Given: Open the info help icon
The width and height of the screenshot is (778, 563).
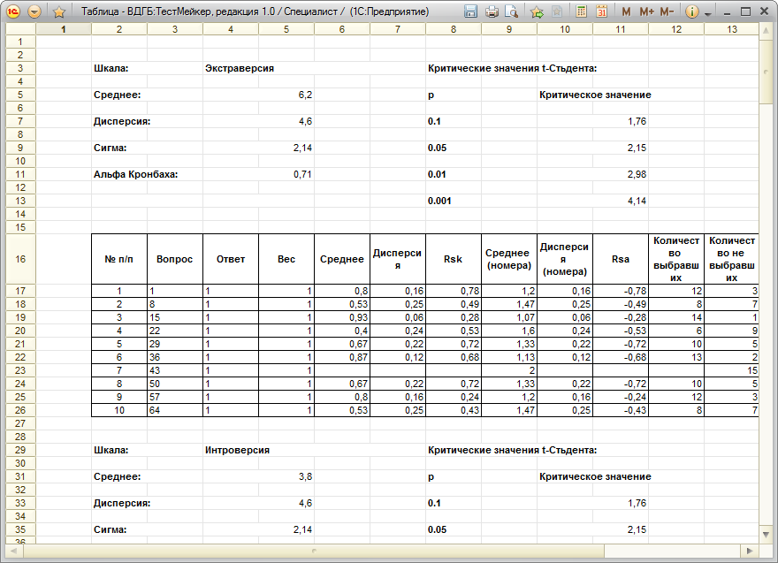Looking at the screenshot, I should (691, 11).
